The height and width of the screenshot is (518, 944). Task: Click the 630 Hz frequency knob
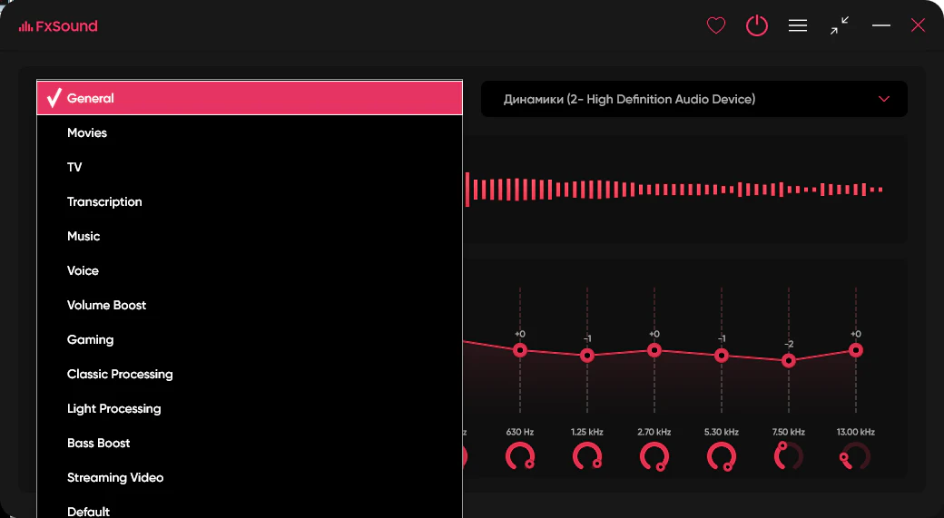[x=520, y=456]
